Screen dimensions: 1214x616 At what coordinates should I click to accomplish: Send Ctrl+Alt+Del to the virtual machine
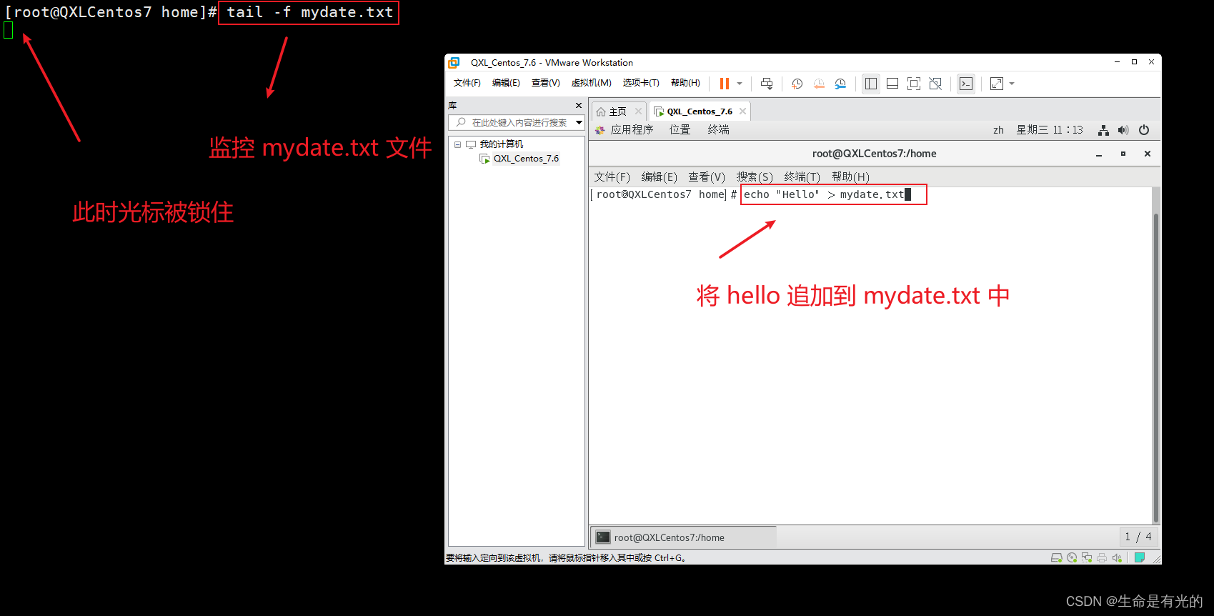(767, 84)
